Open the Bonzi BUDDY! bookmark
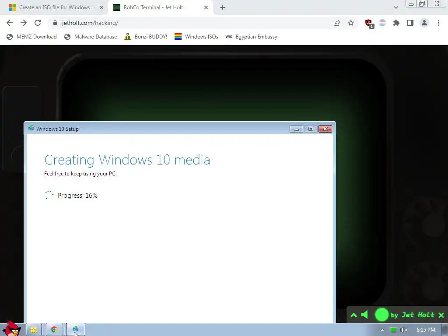 pos(146,37)
